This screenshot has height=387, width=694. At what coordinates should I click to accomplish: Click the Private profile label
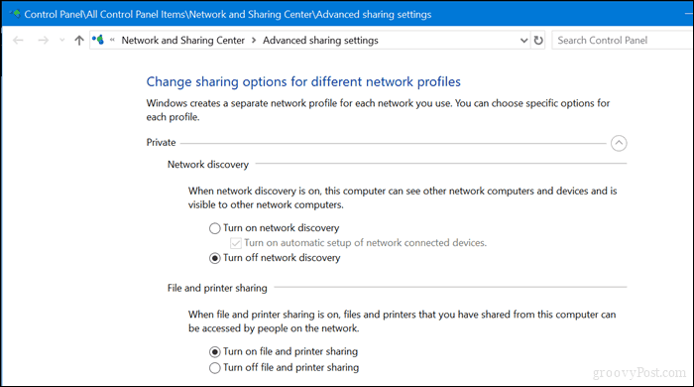pos(161,143)
